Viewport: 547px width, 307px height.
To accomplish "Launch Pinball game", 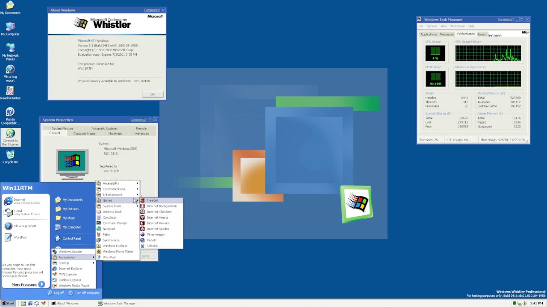I will (x=162, y=240).
